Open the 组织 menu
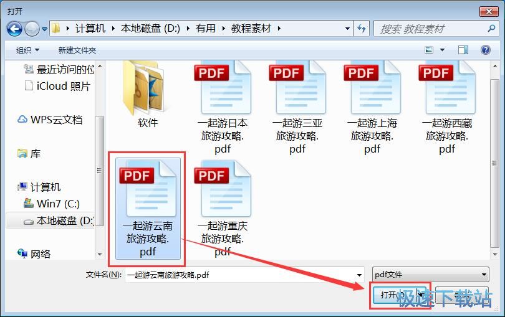Image resolution: width=505 pixels, height=317 pixels. 27,50
